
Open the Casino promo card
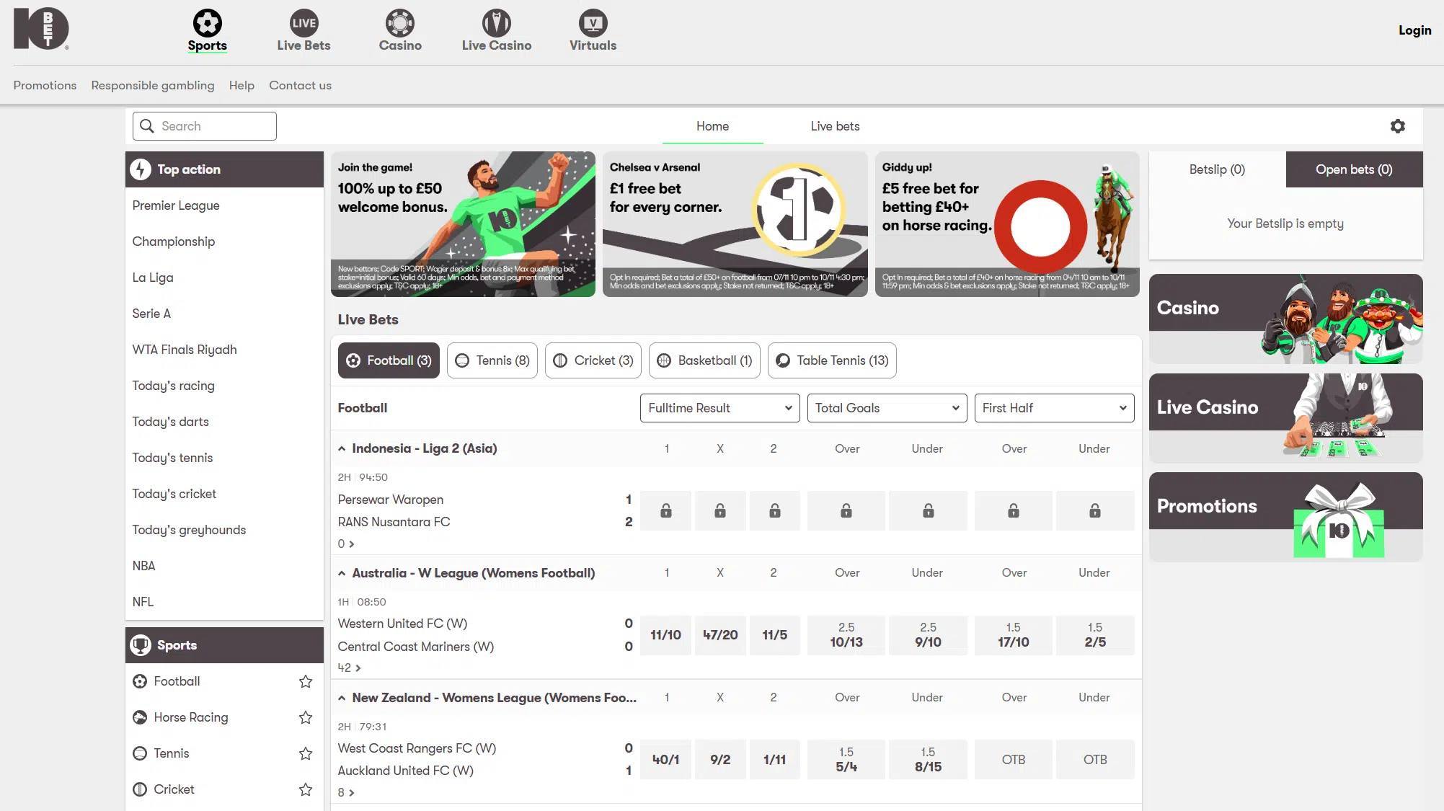point(1285,319)
